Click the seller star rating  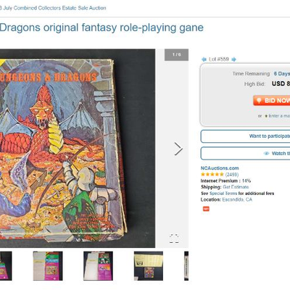[x=212, y=175]
